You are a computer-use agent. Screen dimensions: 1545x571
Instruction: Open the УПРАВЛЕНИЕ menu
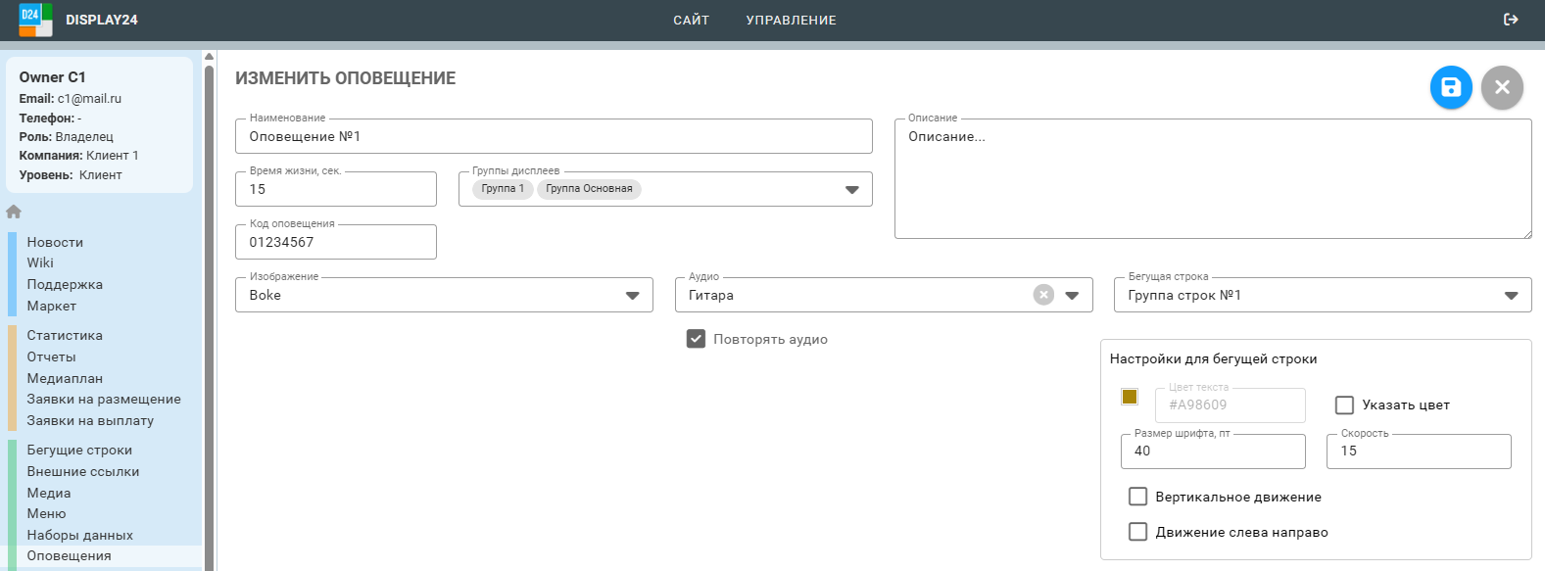click(x=791, y=20)
